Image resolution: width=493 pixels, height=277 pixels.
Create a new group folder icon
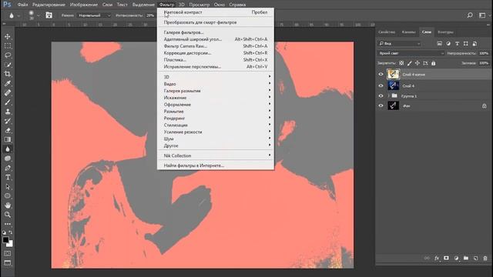click(465, 259)
